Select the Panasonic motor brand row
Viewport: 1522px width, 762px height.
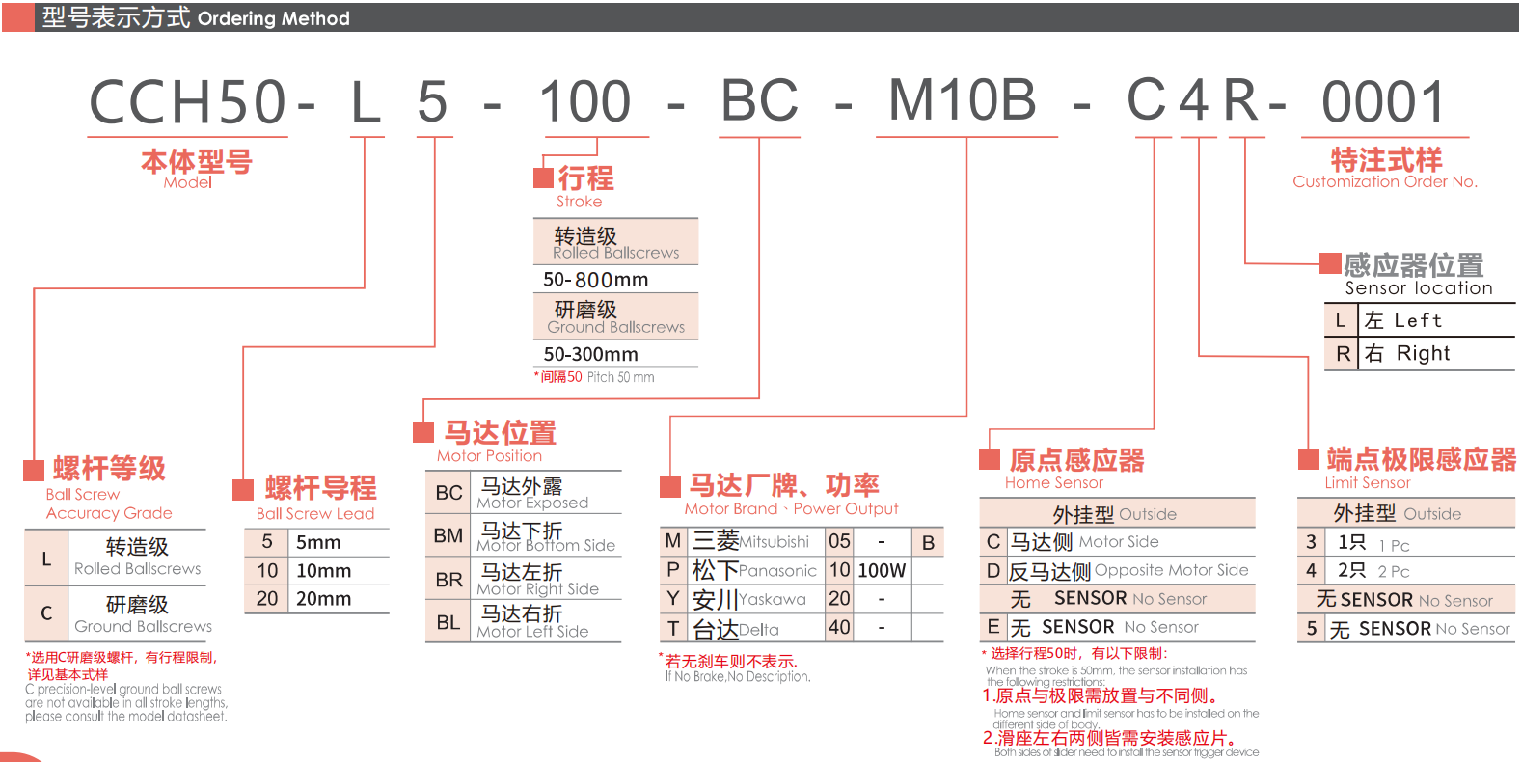click(743, 570)
